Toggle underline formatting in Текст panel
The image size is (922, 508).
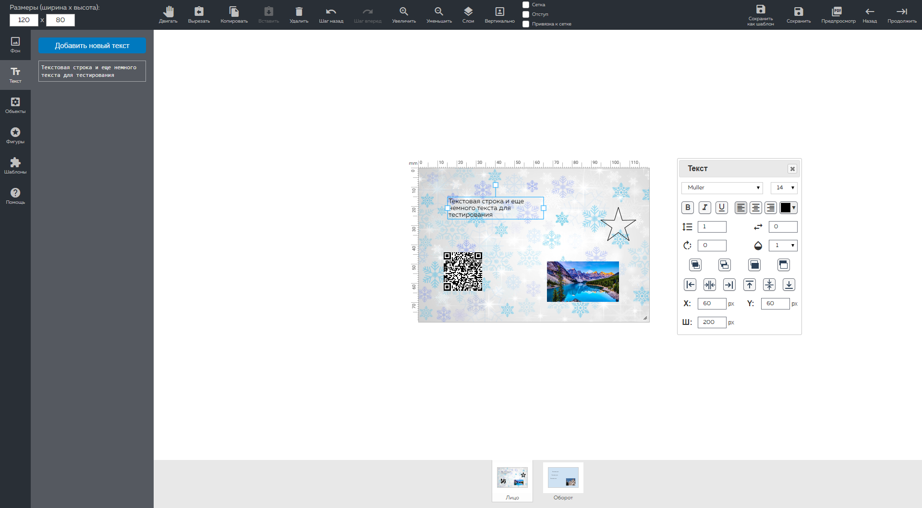721,208
